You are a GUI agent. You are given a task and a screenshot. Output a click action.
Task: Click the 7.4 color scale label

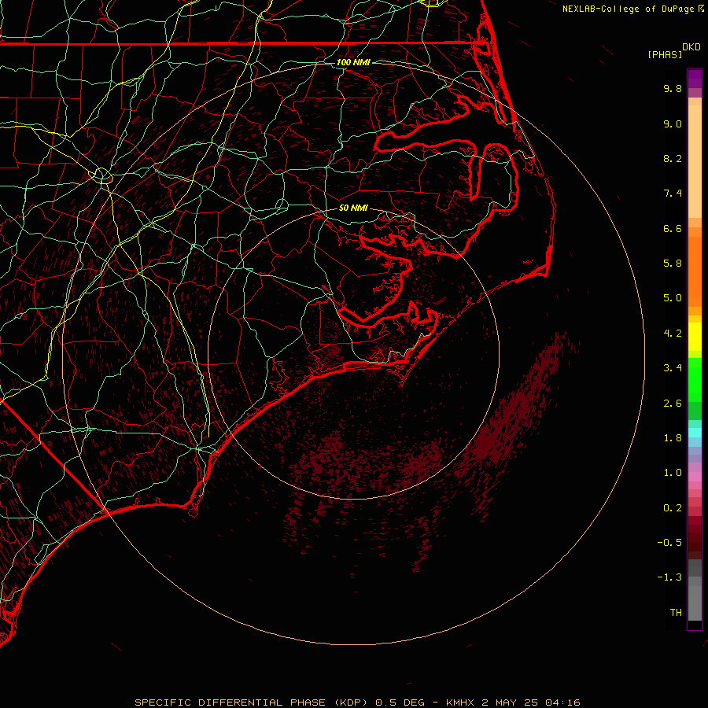[x=673, y=194]
